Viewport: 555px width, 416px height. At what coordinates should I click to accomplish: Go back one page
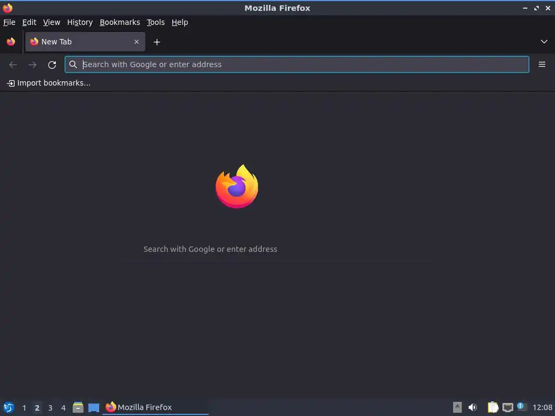click(x=13, y=65)
